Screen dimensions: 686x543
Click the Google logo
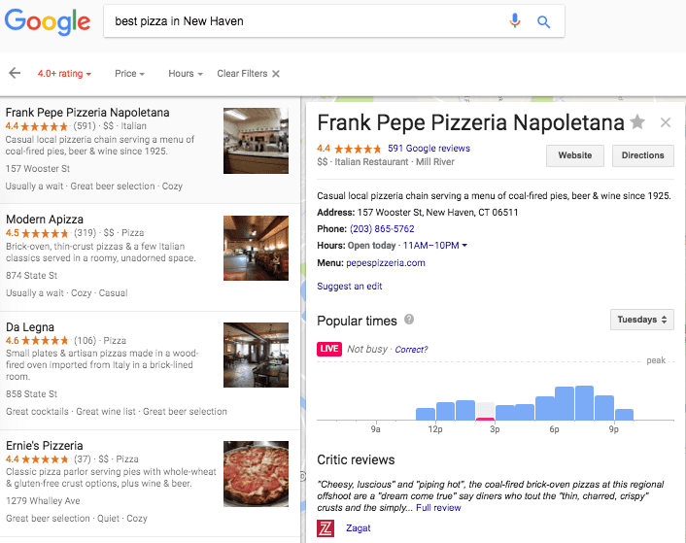coord(48,21)
